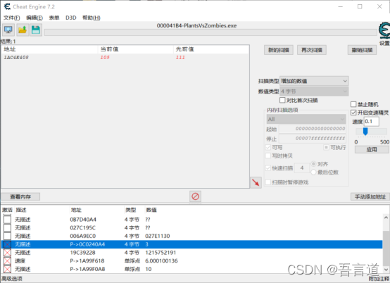Select scan result address 1AC4E408
This screenshot has width=390, height=283.
click(16, 58)
